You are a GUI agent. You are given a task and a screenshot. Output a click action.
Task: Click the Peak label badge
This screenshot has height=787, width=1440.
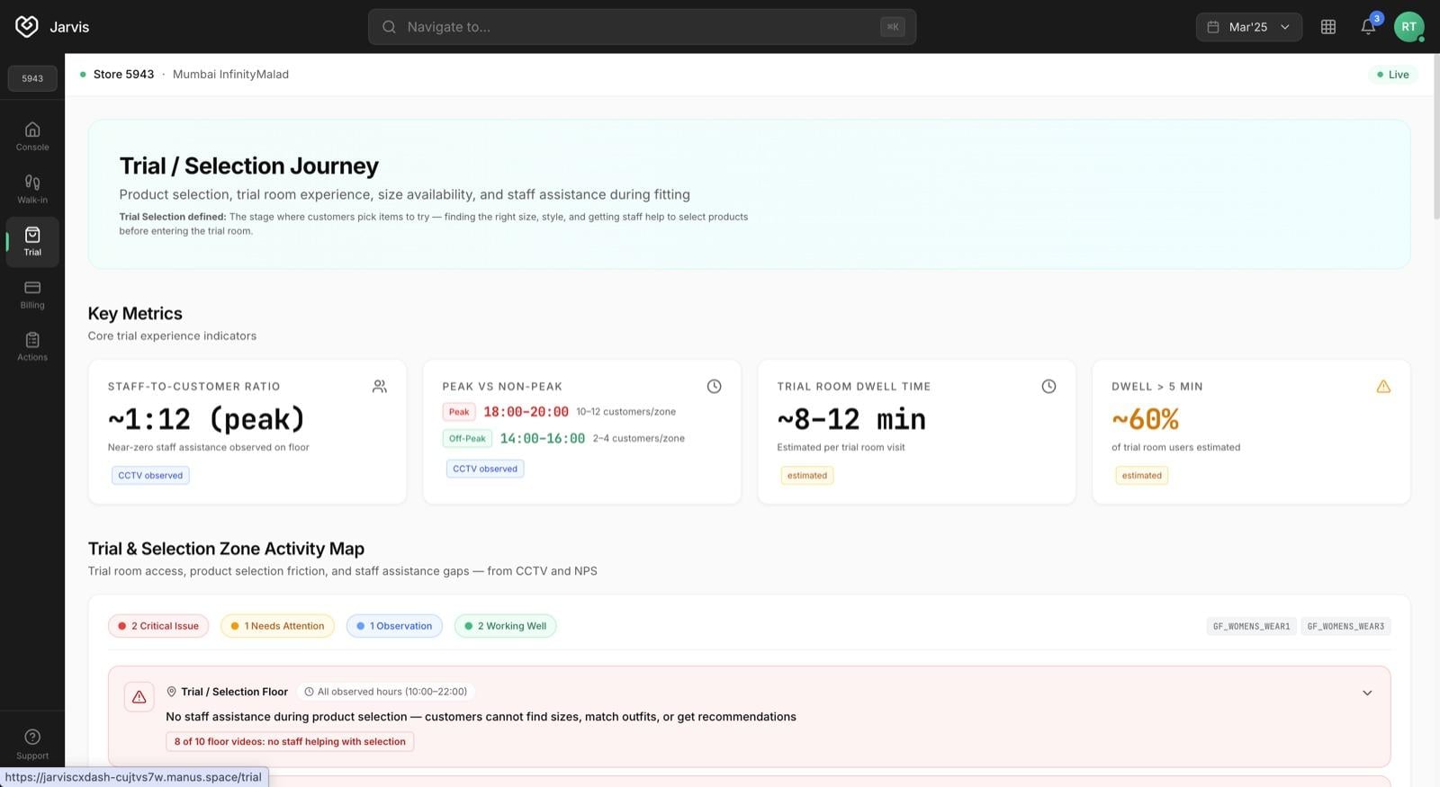(459, 412)
